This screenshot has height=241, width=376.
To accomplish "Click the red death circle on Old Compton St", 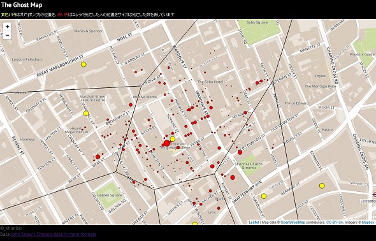I will (x=240, y=152).
